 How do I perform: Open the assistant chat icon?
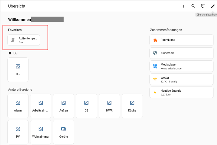pos(203,6)
